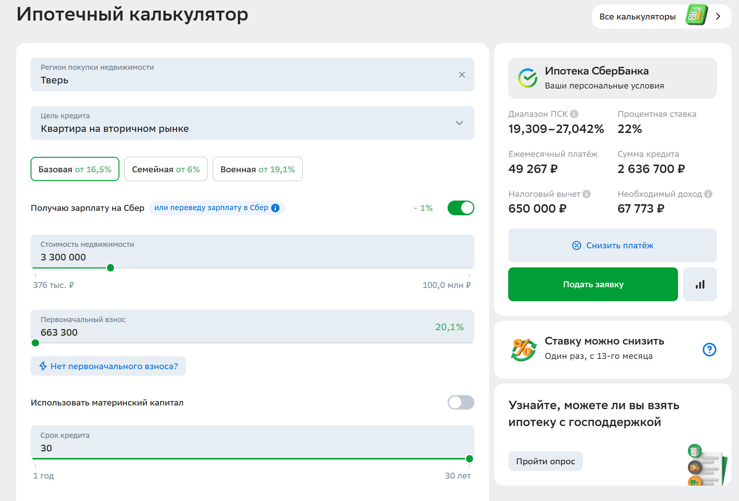739x501 pixels.
Task: Click the green calculator icon
Action: pyautogui.click(x=696, y=15)
